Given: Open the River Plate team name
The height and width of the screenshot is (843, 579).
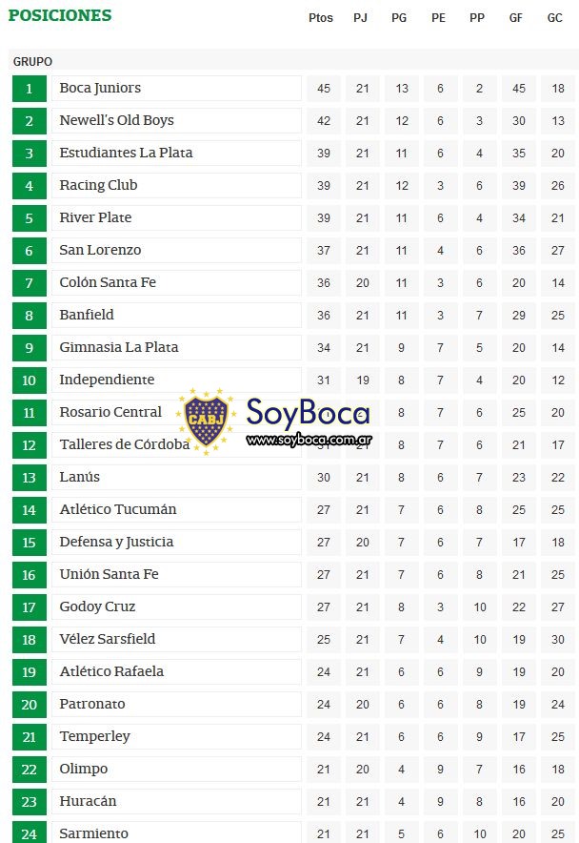Looking at the screenshot, I should pyautogui.click(x=95, y=217).
